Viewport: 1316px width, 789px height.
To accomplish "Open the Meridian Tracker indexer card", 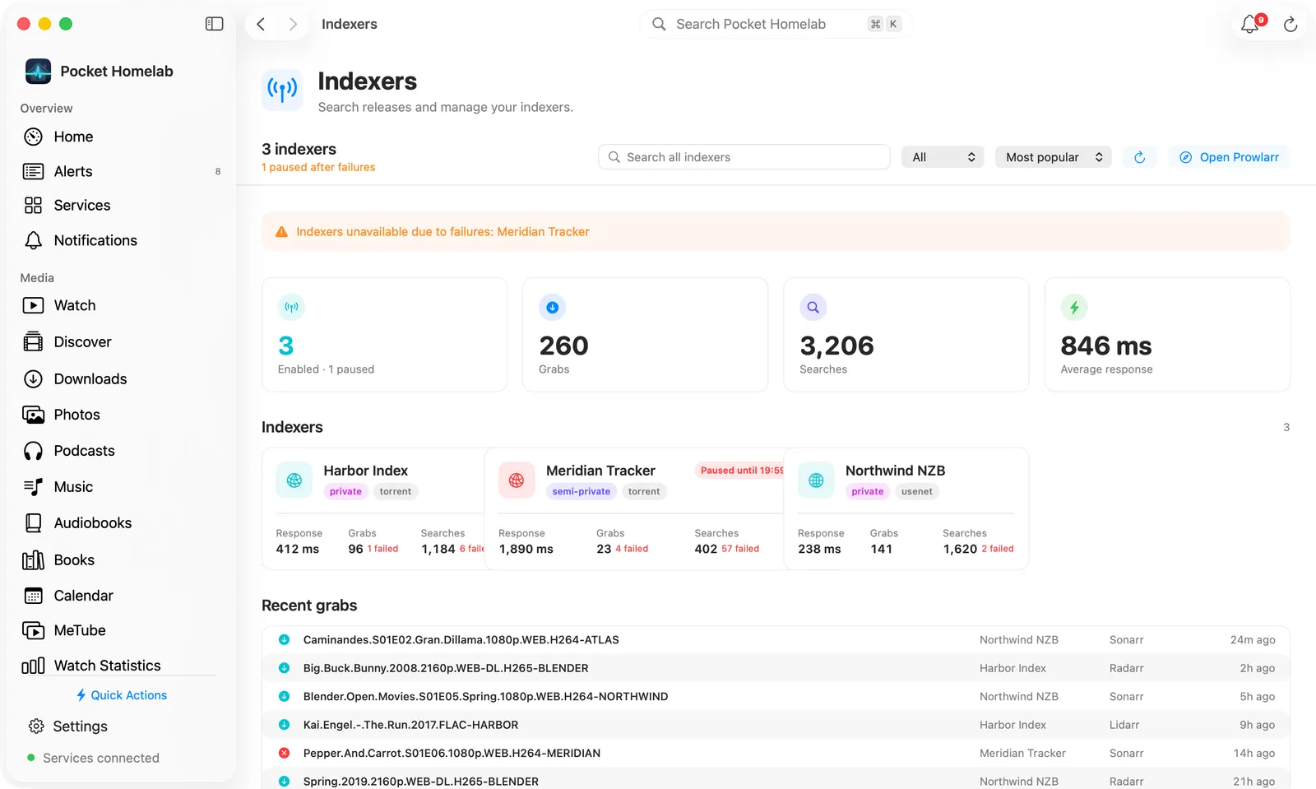I will pos(634,508).
